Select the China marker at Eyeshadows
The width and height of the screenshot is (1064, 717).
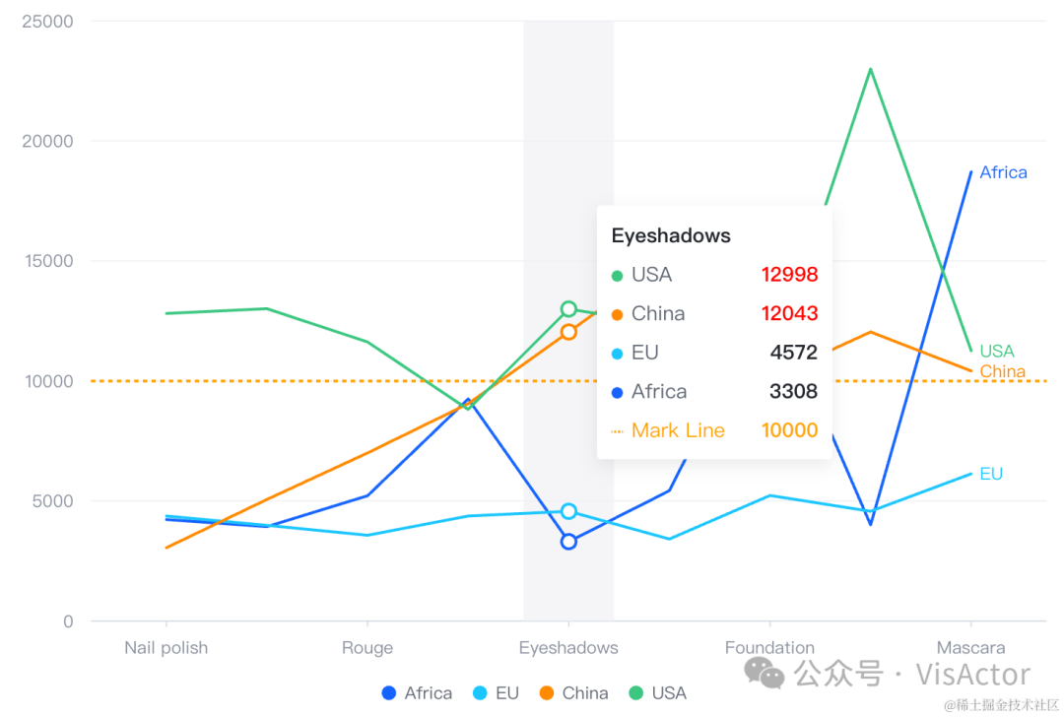pos(568,332)
